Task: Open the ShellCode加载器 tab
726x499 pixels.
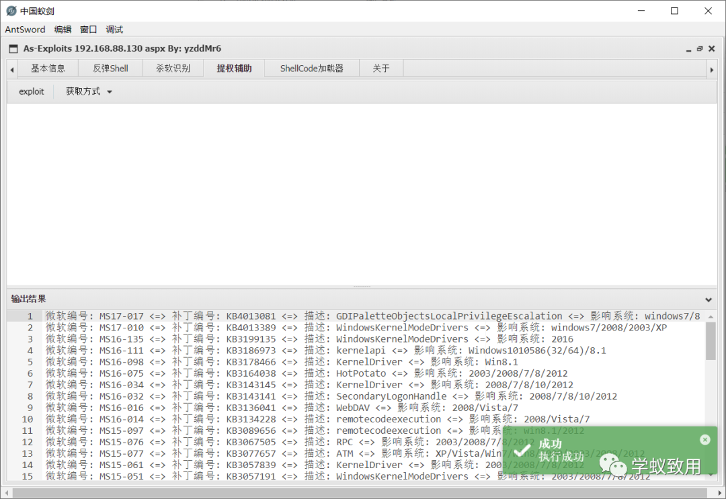Action: [312, 69]
